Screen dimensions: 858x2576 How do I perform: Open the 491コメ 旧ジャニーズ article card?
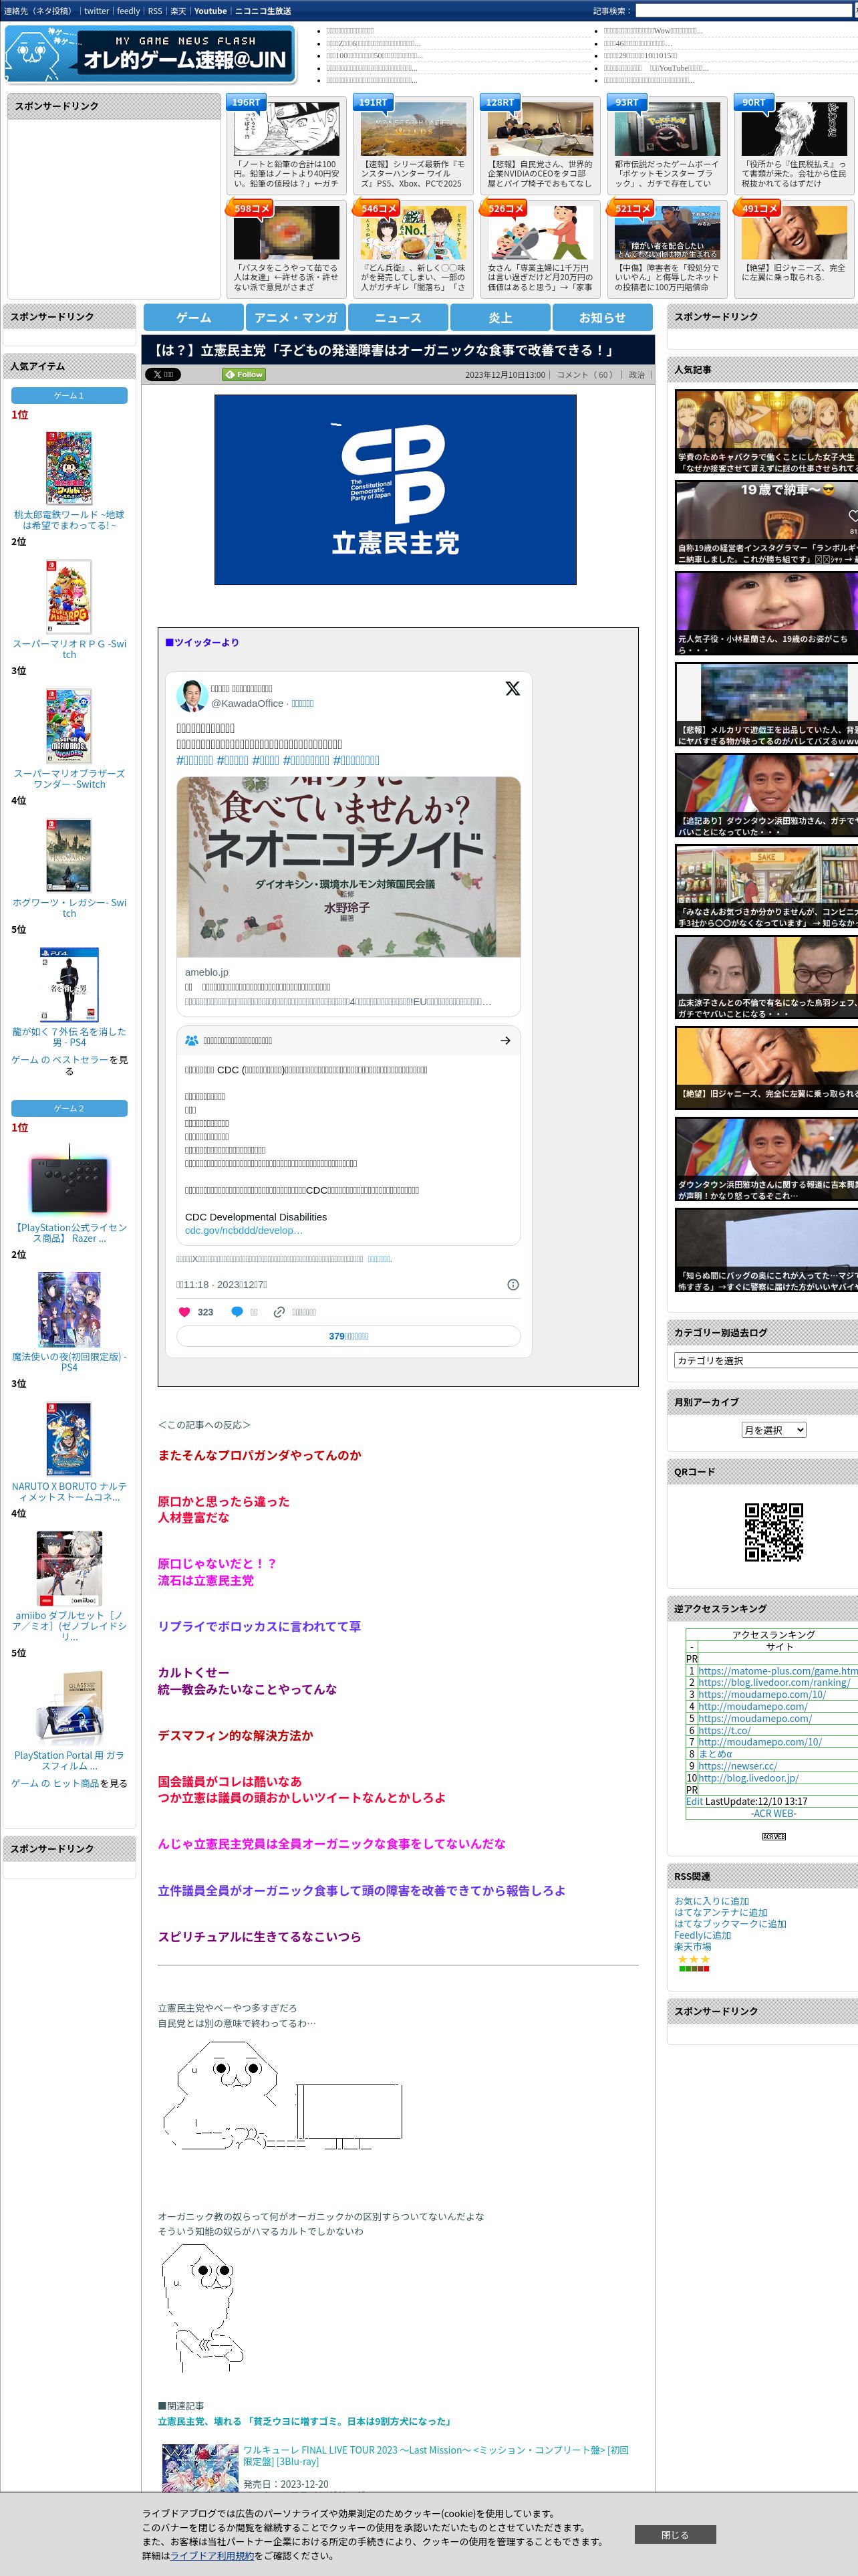click(794, 248)
